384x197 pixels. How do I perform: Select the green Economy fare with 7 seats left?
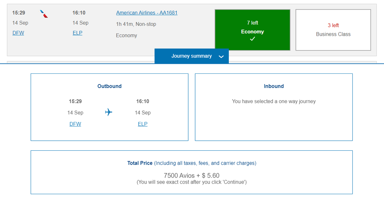252,30
